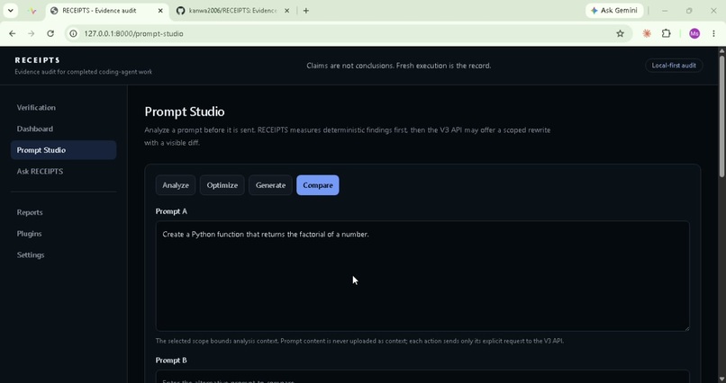Close the GitHub kanwa2006/RECEIPTS tab
Image resolution: width=726 pixels, height=383 pixels.
(286, 11)
